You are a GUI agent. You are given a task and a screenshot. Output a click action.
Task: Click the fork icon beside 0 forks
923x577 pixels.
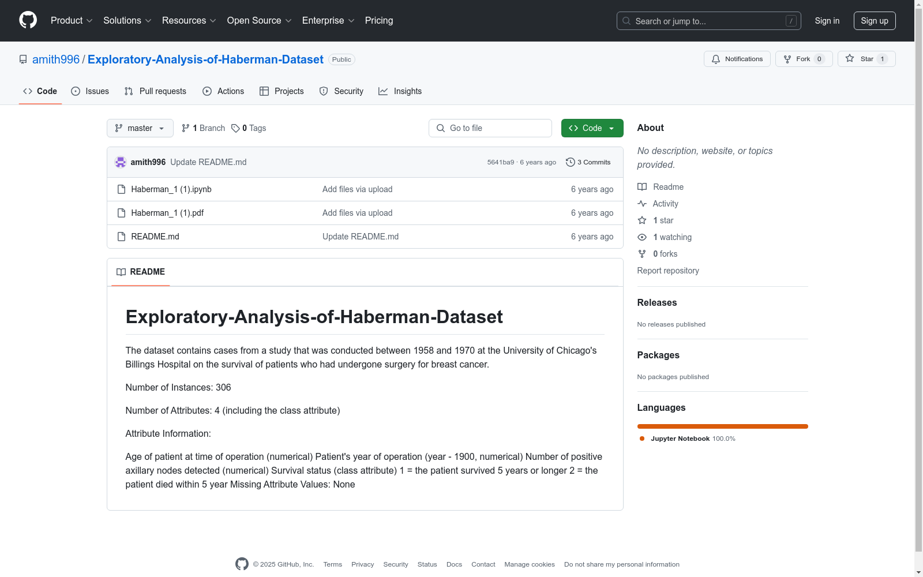coord(642,254)
